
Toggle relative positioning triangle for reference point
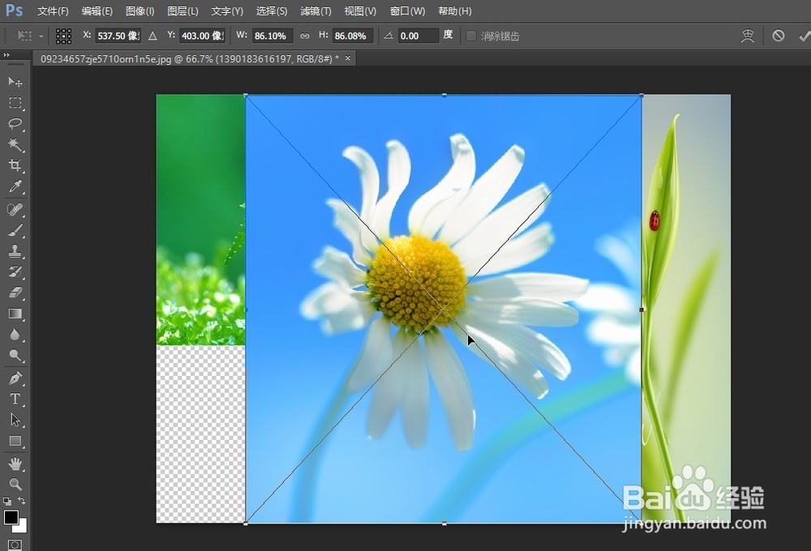[152, 36]
